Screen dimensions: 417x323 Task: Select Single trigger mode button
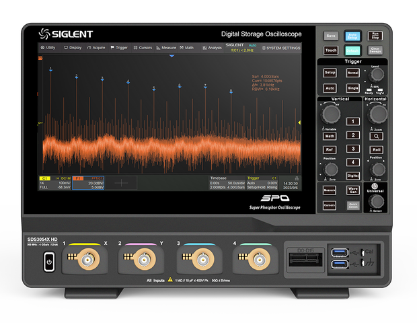pos(353,88)
